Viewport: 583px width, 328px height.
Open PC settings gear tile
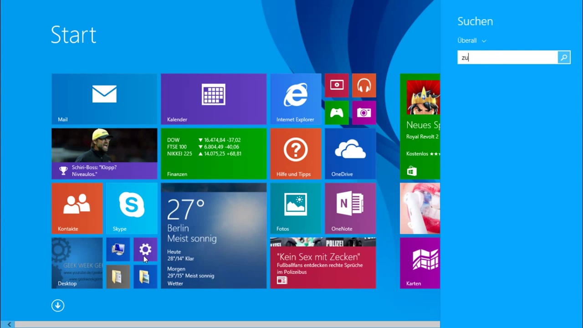[x=145, y=249]
